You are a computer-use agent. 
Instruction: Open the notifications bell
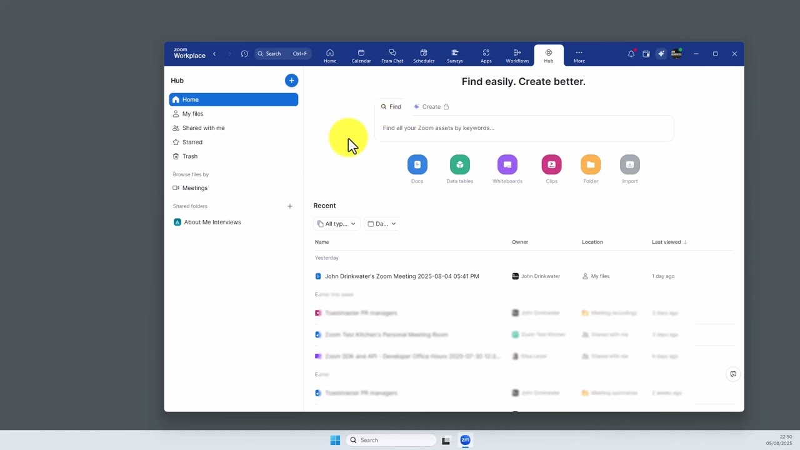point(631,54)
